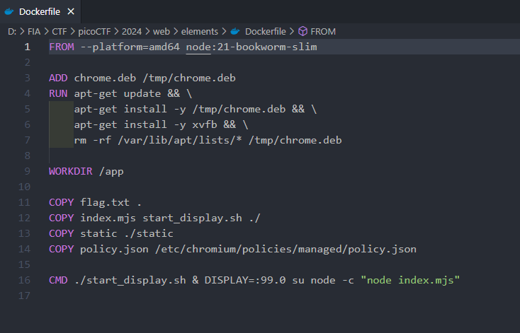Open the 2024 breadcrumb folder

point(132,31)
